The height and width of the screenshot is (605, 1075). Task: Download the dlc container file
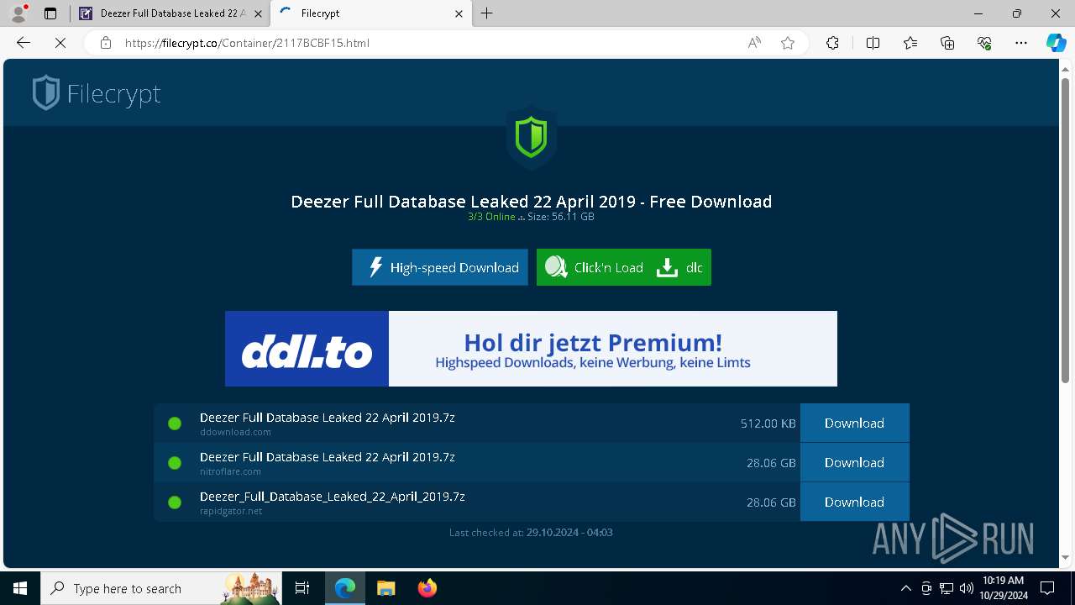click(x=680, y=267)
